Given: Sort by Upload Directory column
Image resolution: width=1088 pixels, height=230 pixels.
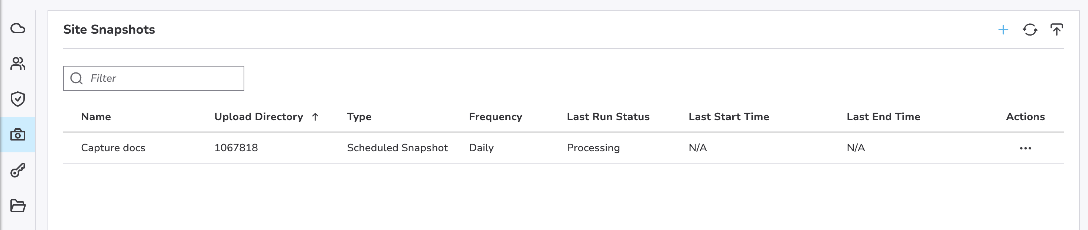Looking at the screenshot, I should [258, 116].
